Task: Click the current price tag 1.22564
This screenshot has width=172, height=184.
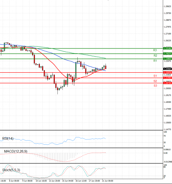Action: click(x=167, y=69)
